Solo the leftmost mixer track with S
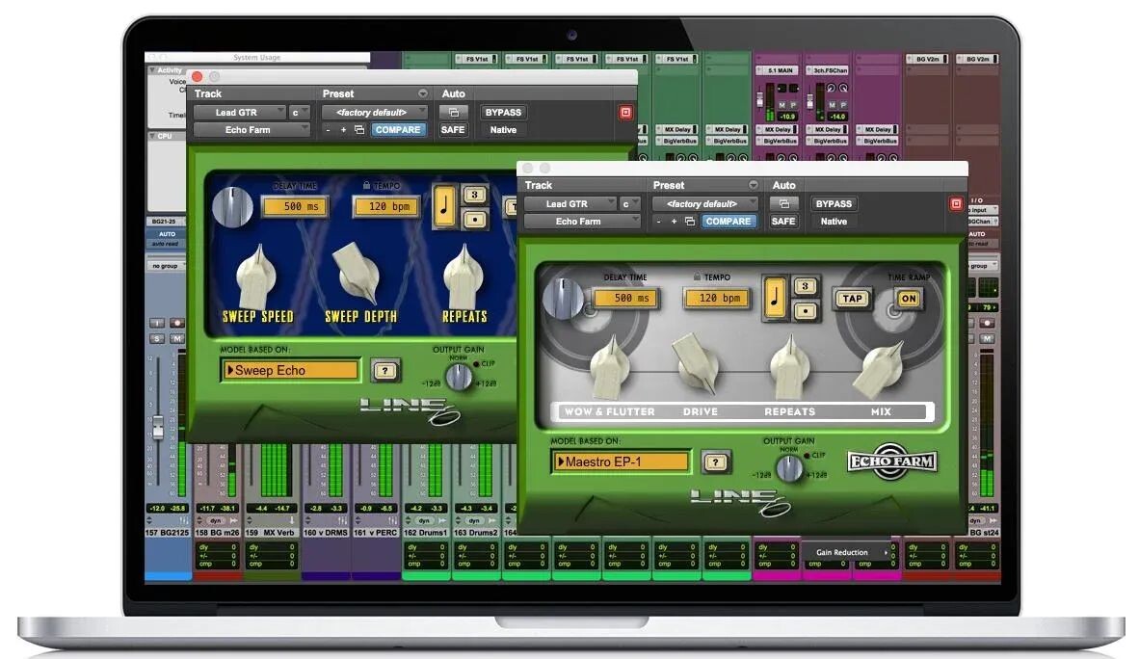The image size is (1139, 659). (x=157, y=338)
